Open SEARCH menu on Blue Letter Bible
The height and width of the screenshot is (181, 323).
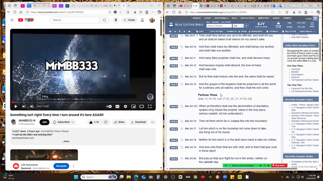pos(197,18)
